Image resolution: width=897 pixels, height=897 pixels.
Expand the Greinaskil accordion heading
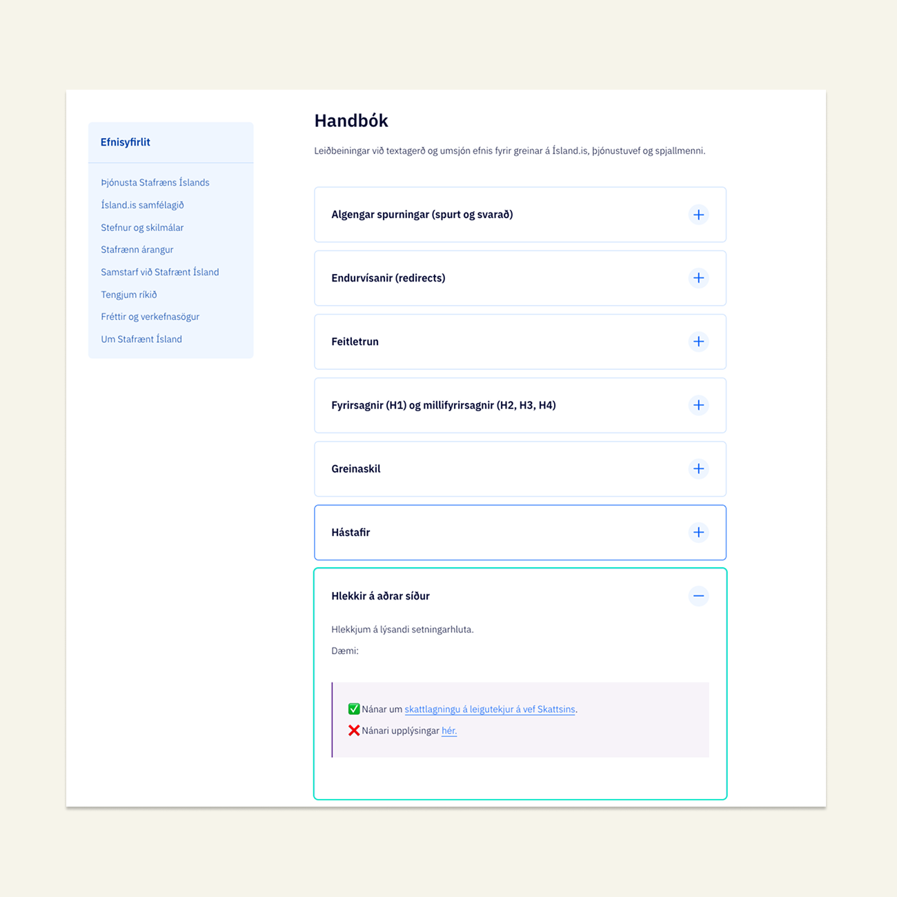(x=355, y=469)
